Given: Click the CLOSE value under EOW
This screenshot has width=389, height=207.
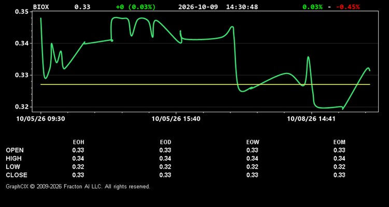Looking at the screenshot, I should click(x=252, y=175).
